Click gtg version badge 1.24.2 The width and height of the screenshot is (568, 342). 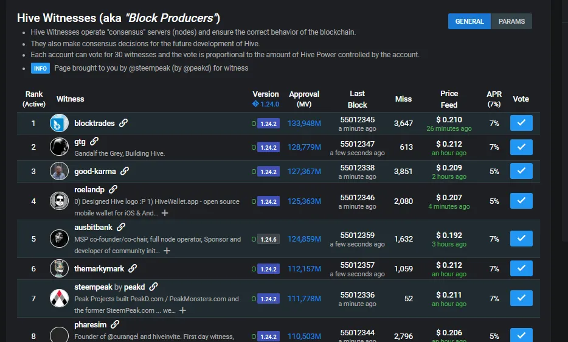coord(268,148)
